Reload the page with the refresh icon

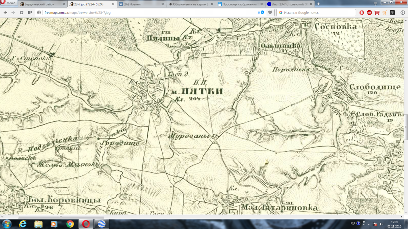pos(21,13)
